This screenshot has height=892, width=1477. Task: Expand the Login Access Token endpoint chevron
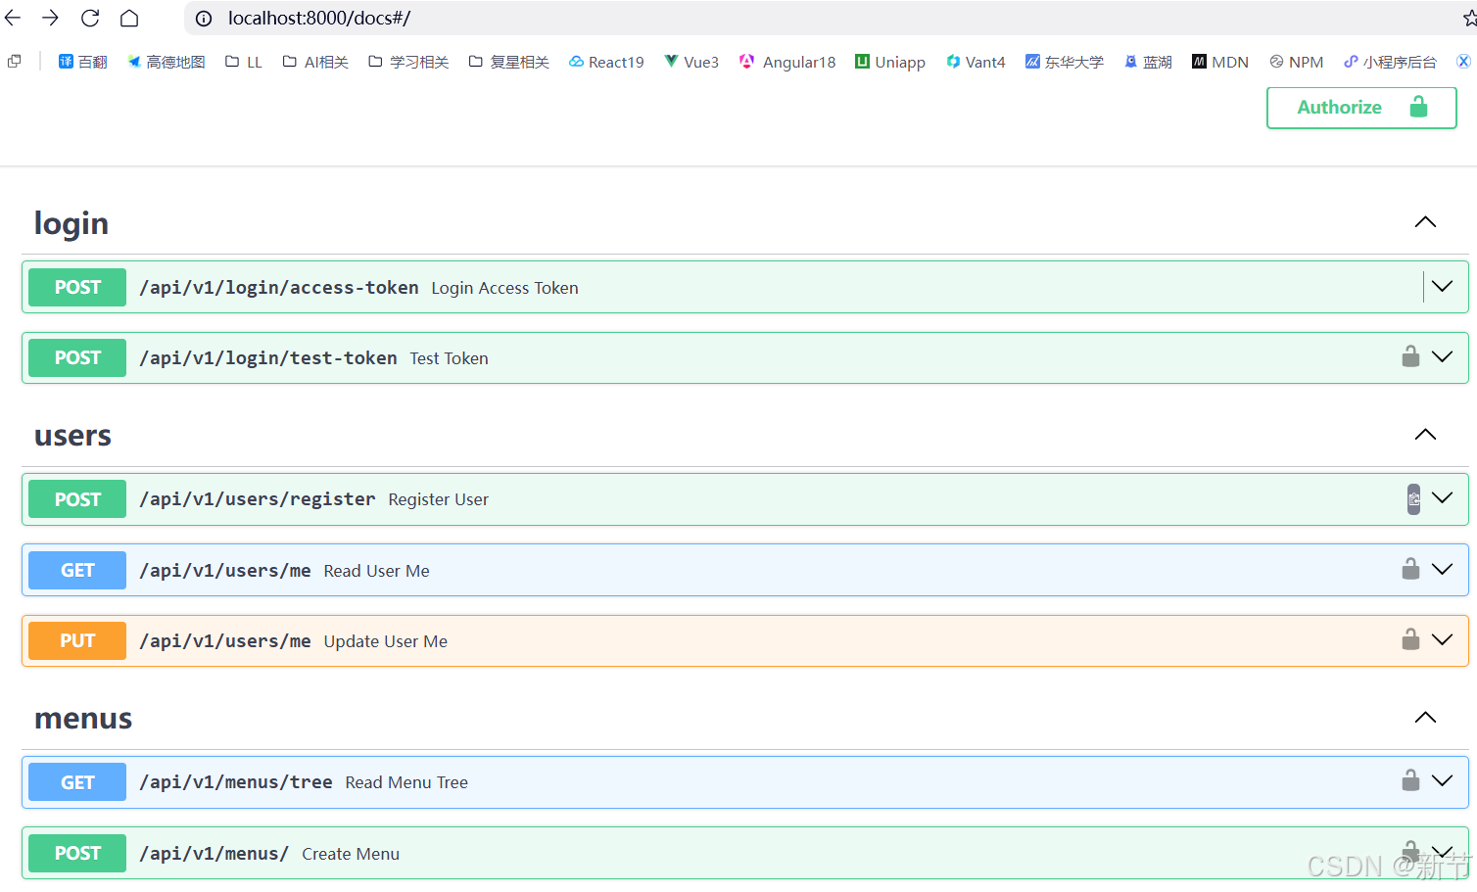point(1442,286)
